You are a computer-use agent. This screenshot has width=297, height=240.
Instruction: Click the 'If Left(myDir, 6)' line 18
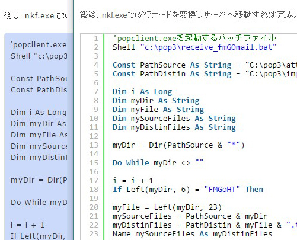[x=188, y=190]
